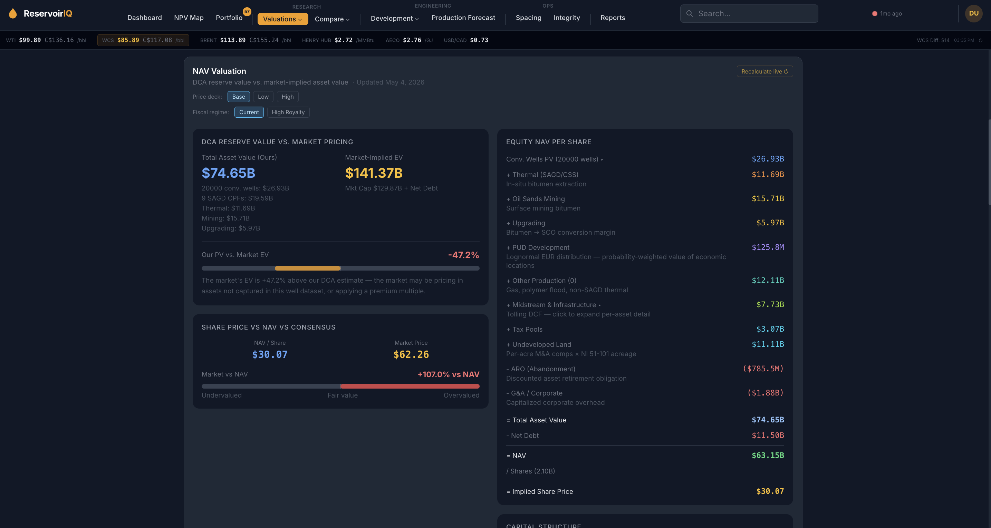This screenshot has height=528, width=991.
Task: Click the $62.26 Market Price value
Action: pyautogui.click(x=411, y=354)
